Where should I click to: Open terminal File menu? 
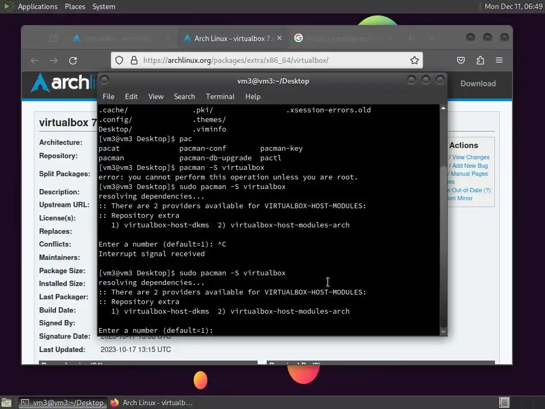click(x=109, y=97)
